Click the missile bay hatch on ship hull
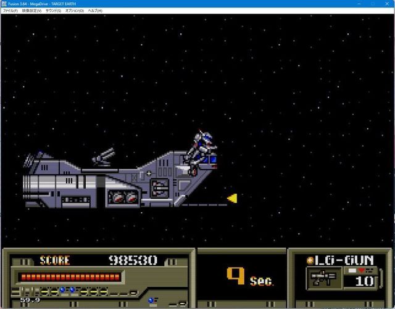This screenshot has height=309, width=395. 160,188
